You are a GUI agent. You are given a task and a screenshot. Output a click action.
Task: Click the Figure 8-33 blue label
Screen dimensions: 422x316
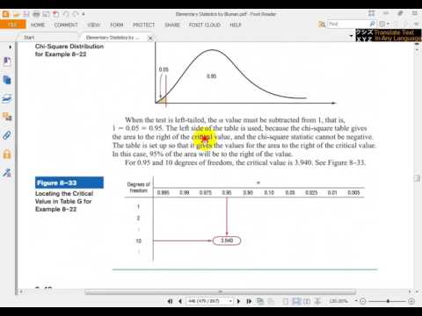pyautogui.click(x=69, y=183)
